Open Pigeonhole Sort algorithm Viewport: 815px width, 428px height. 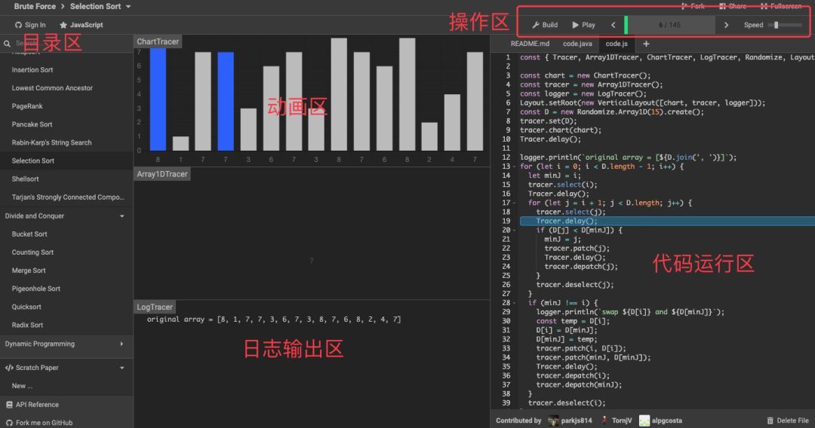pos(66,289)
